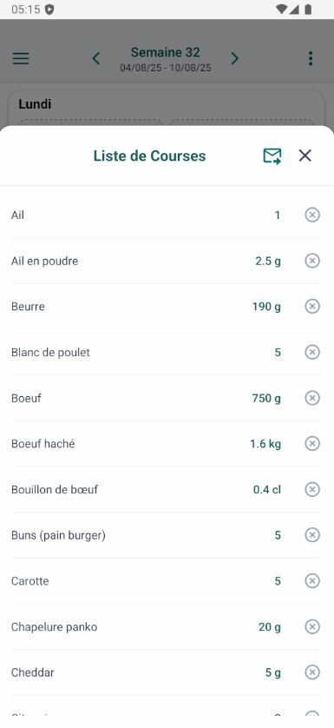Remove Chapelure panko entry

(x=312, y=626)
